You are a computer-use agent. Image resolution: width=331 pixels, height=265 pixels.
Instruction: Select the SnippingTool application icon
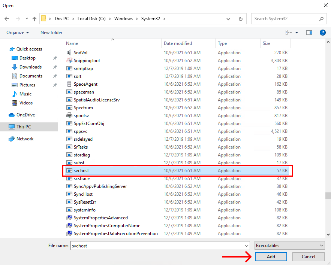pyautogui.click(x=69, y=61)
